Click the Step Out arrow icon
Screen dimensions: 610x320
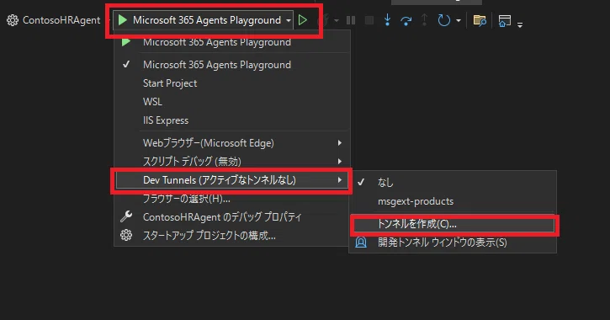424,20
